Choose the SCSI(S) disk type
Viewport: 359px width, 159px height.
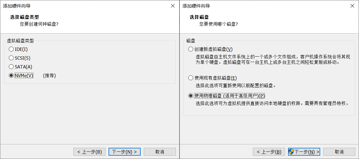[11, 58]
